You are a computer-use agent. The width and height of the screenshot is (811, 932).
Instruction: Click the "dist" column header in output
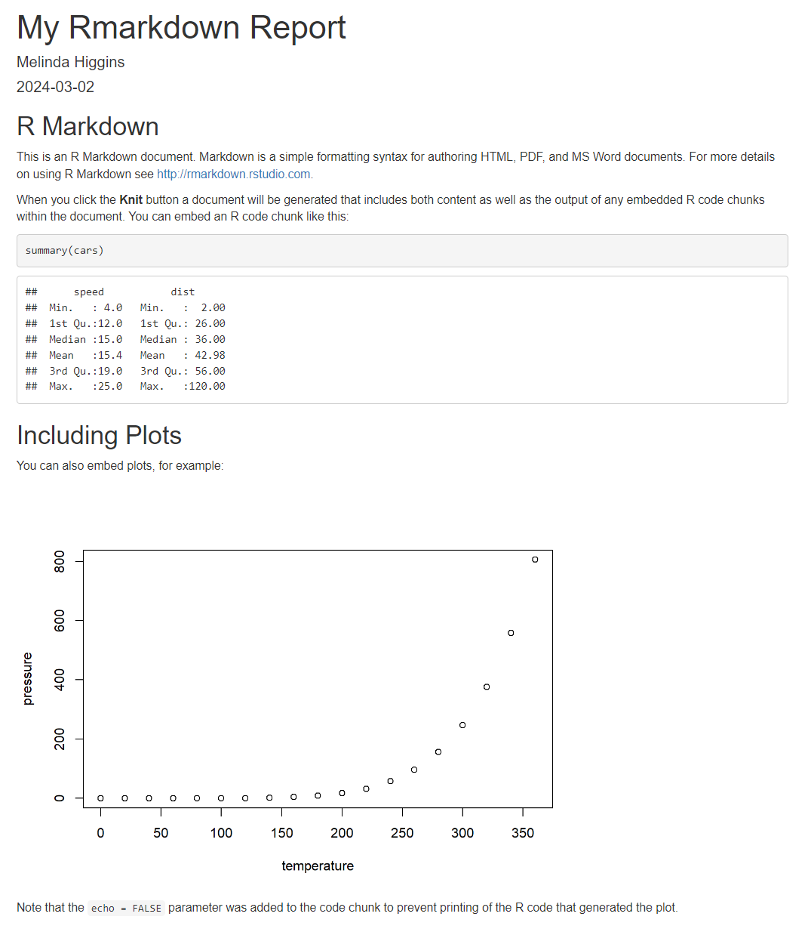[x=183, y=292]
